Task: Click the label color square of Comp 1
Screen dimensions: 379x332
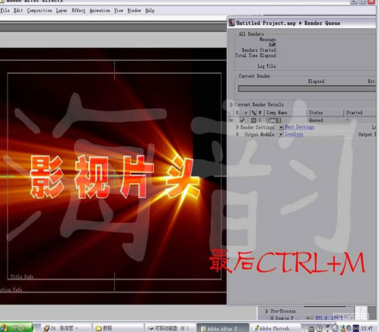Action: coord(253,120)
